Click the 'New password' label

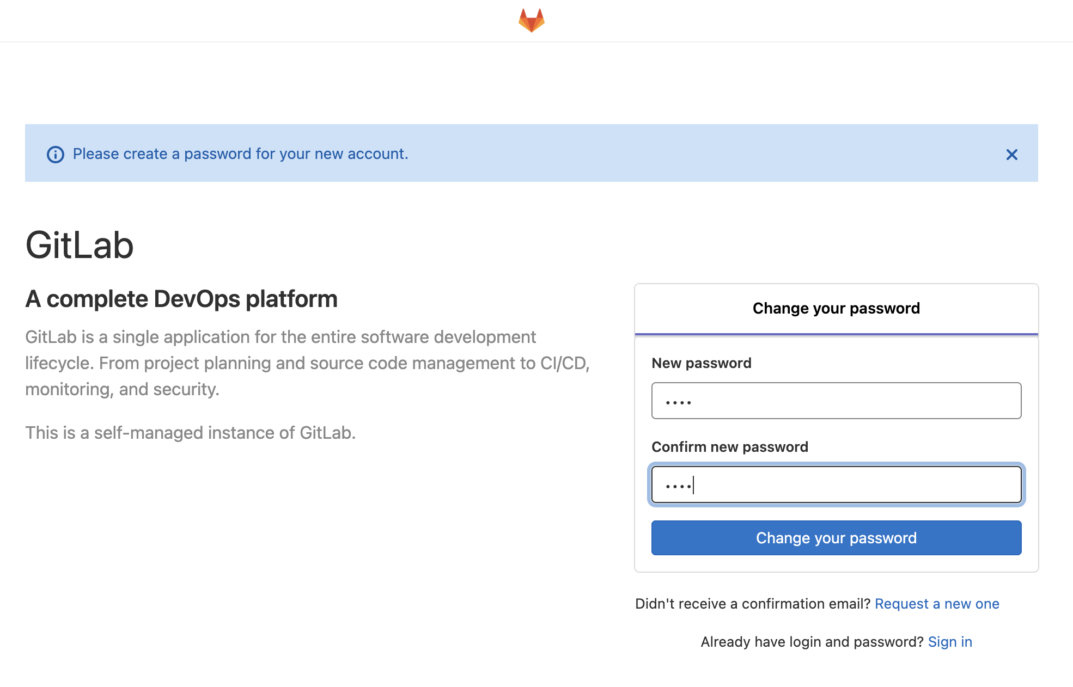point(701,363)
